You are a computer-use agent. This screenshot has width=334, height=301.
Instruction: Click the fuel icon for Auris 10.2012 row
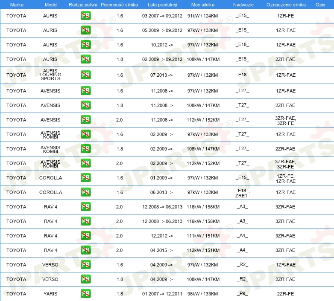click(85, 45)
